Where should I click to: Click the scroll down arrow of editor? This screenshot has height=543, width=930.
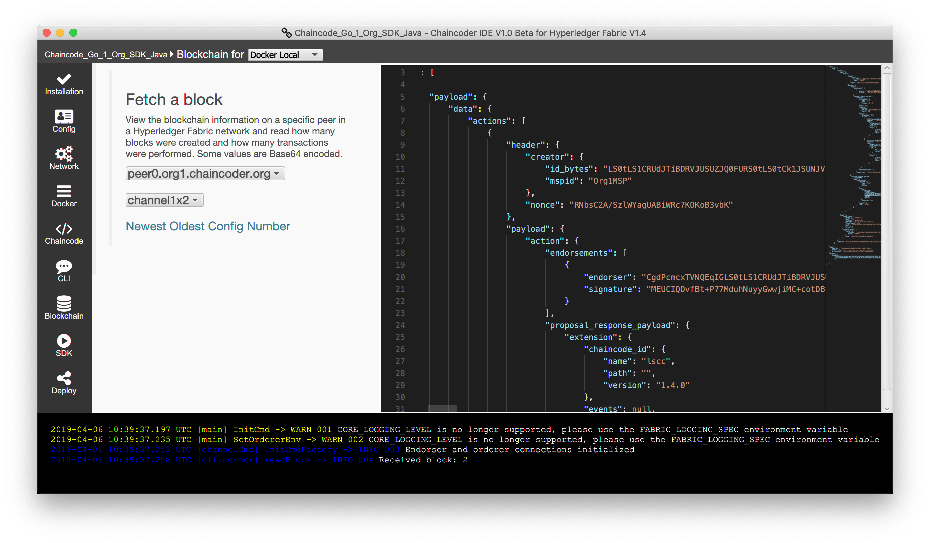(x=887, y=409)
